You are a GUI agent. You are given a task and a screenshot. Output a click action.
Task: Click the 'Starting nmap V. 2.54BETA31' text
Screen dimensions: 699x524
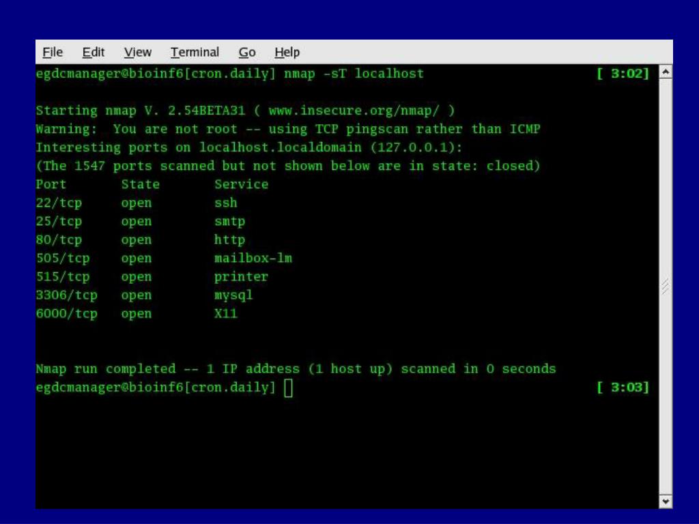click(141, 111)
